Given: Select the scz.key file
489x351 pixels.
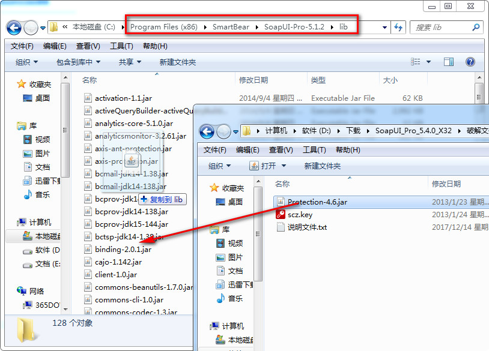Looking at the screenshot, I should (x=300, y=215).
